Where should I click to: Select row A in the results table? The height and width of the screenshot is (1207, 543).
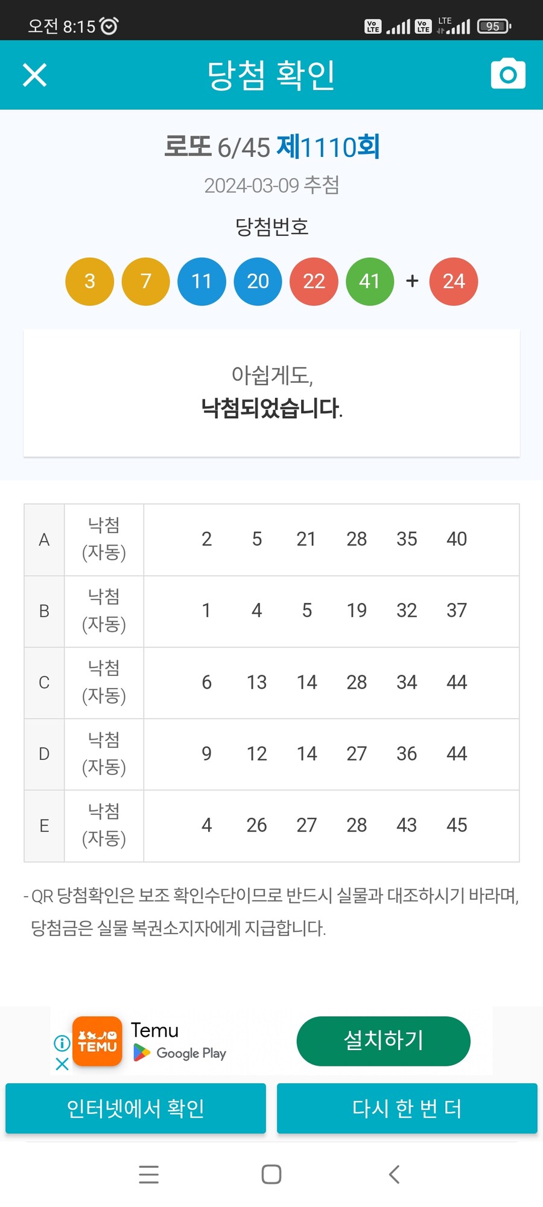click(43, 540)
